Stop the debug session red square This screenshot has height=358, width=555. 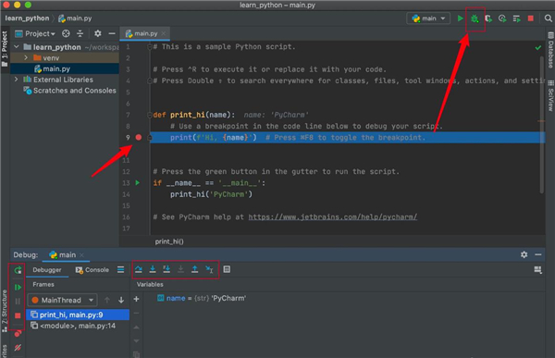point(18,315)
